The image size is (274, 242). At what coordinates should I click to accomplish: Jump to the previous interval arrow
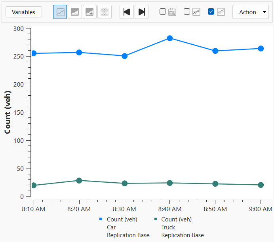127,12
